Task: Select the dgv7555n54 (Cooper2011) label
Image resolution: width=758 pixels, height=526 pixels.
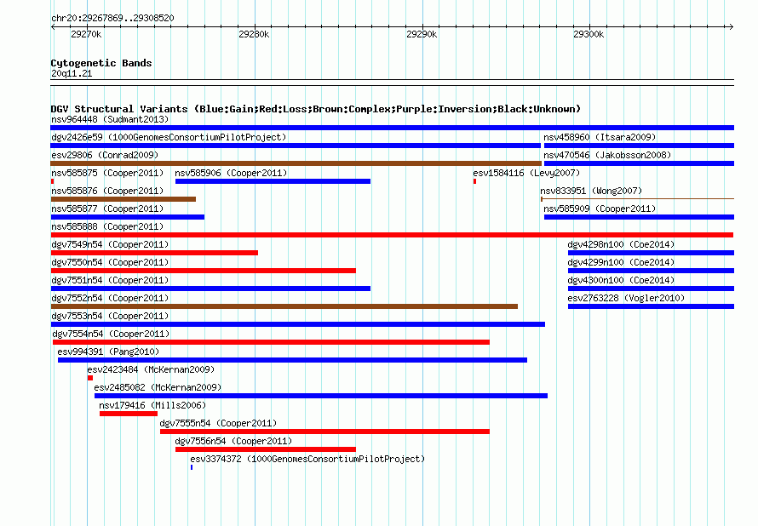Action: (218, 423)
